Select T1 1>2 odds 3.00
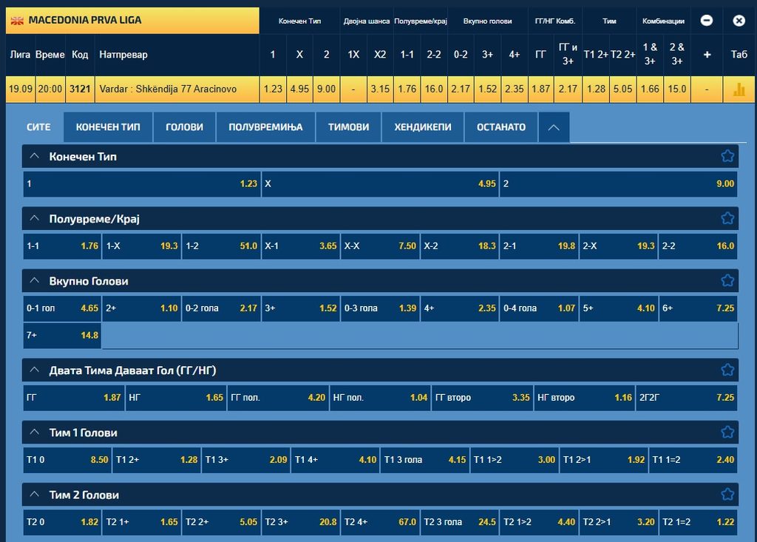Viewport: 757px width, 542px height. [x=515, y=461]
